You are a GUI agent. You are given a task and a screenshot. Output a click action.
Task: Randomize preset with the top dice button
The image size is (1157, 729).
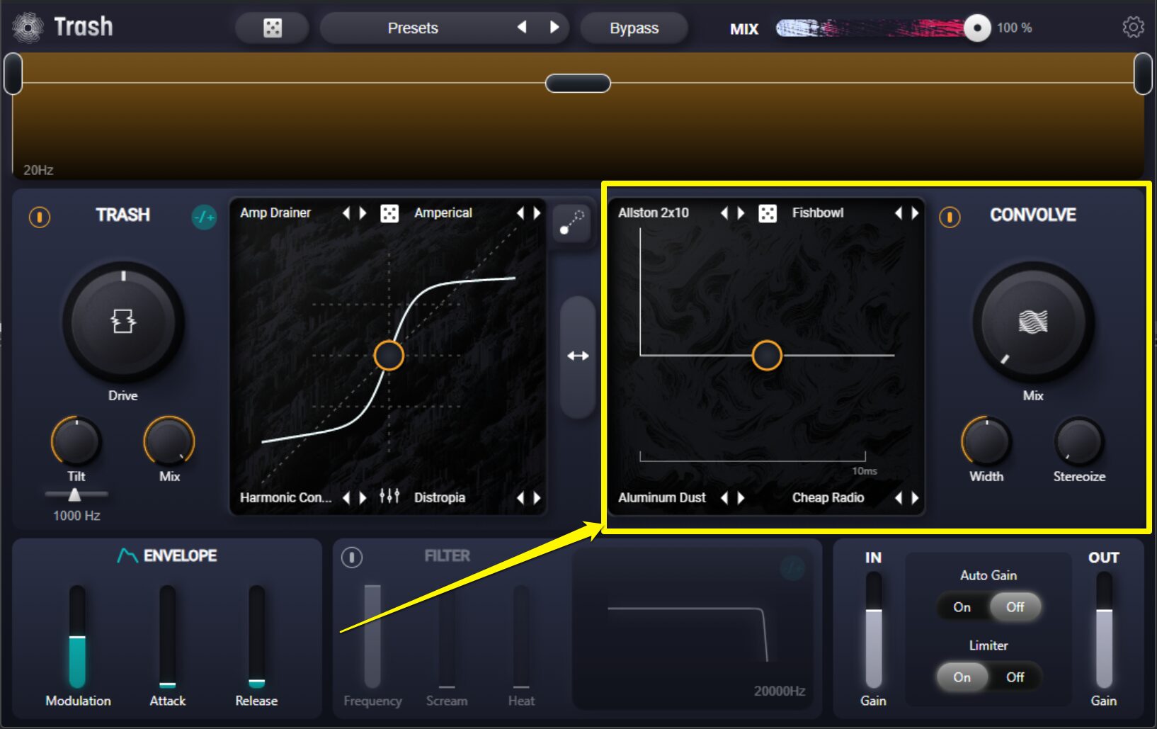pos(273,28)
